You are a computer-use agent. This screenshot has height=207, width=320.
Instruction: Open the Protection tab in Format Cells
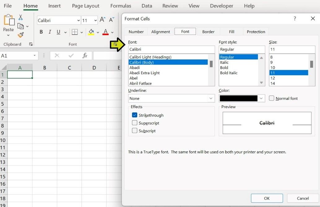(x=256, y=32)
